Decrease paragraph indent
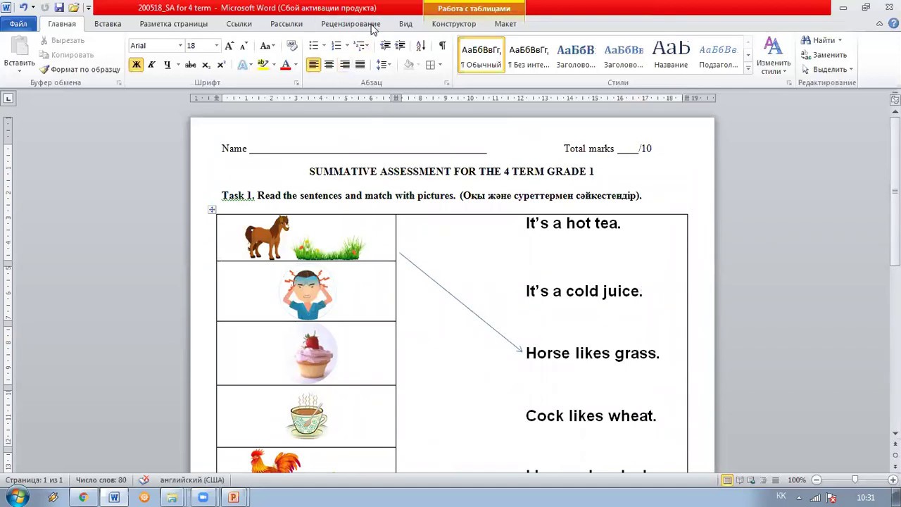 385,46
